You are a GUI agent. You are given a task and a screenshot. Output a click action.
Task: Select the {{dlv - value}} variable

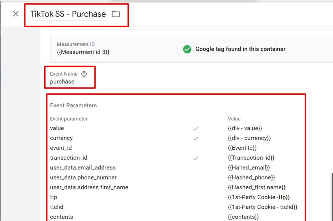pyautogui.click(x=245, y=128)
